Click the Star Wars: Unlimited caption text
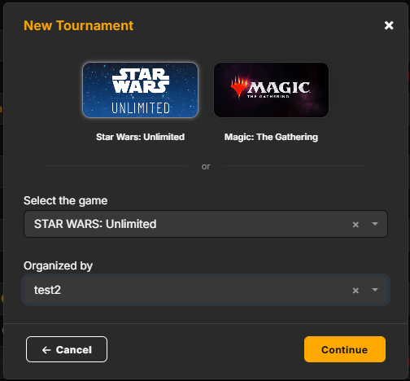The height and width of the screenshot is (381, 410). (140, 137)
